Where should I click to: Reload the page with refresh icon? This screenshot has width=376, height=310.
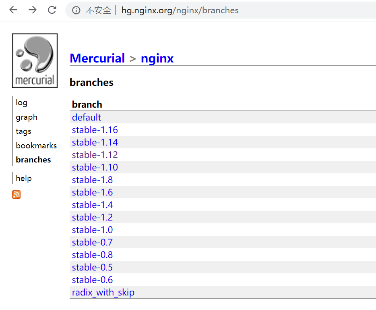(x=52, y=10)
